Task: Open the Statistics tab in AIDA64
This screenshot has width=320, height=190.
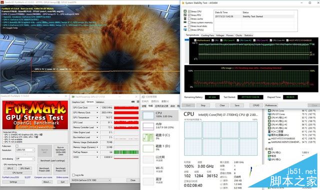Action: [248, 35]
